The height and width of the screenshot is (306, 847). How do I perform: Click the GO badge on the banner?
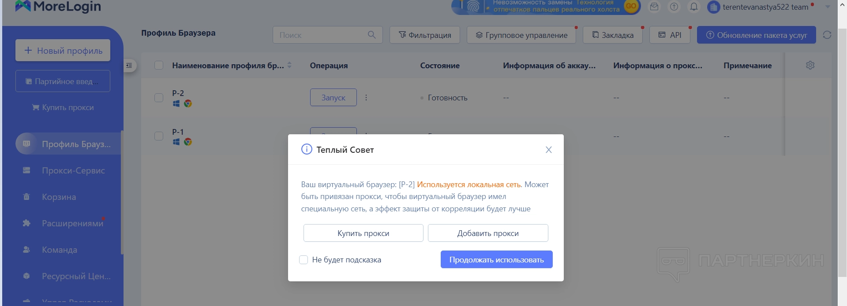pos(631,6)
